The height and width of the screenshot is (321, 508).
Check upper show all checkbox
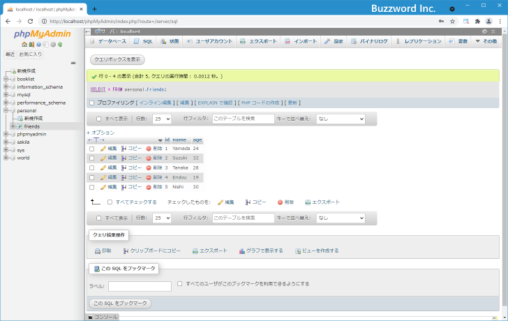coord(99,119)
